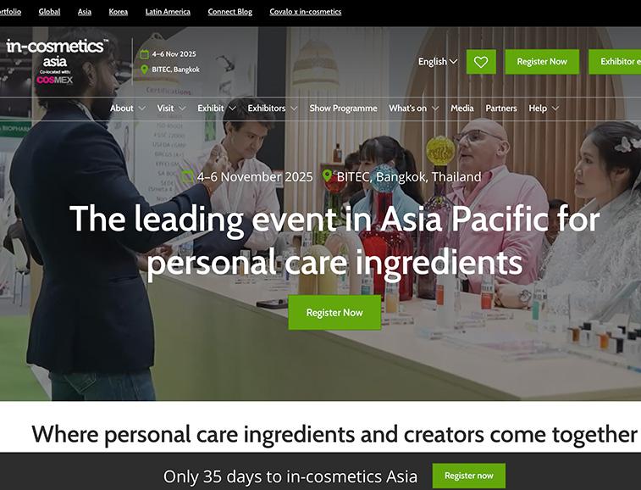
Task: Open the Help dropdown menu
Action: (x=544, y=109)
